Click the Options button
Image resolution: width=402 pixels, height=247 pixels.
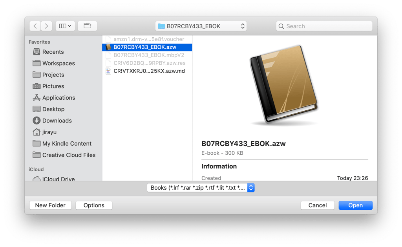pos(94,205)
